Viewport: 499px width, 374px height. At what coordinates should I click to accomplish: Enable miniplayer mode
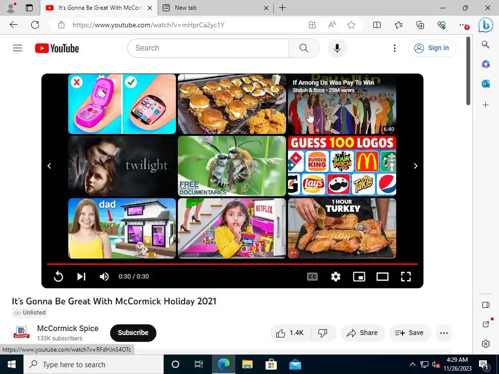(x=359, y=277)
